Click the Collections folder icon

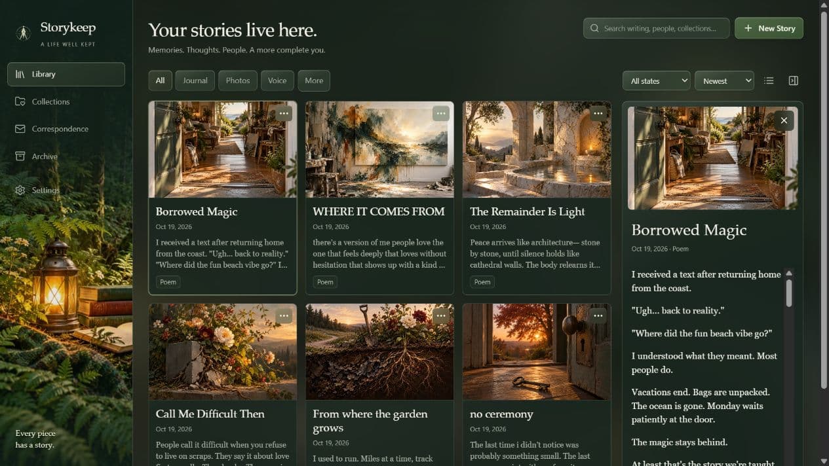20,101
